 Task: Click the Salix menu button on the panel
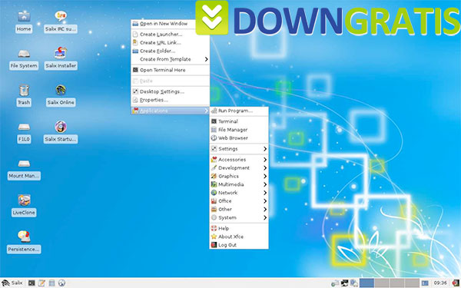(x=12, y=283)
